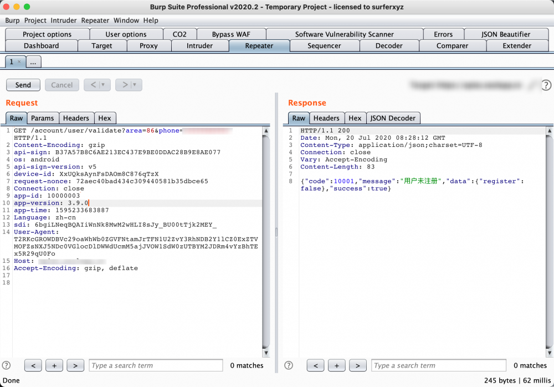554x387 pixels.
Task: Go to previous match in request search
Action: click(33, 365)
